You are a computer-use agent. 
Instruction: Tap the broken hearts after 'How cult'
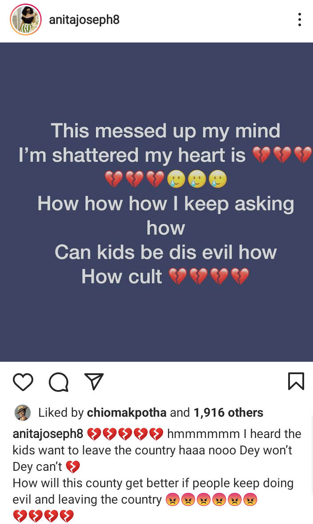click(x=209, y=276)
